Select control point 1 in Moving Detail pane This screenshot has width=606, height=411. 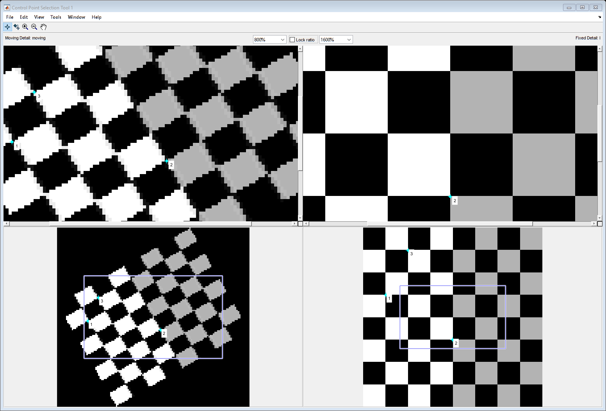(12, 142)
